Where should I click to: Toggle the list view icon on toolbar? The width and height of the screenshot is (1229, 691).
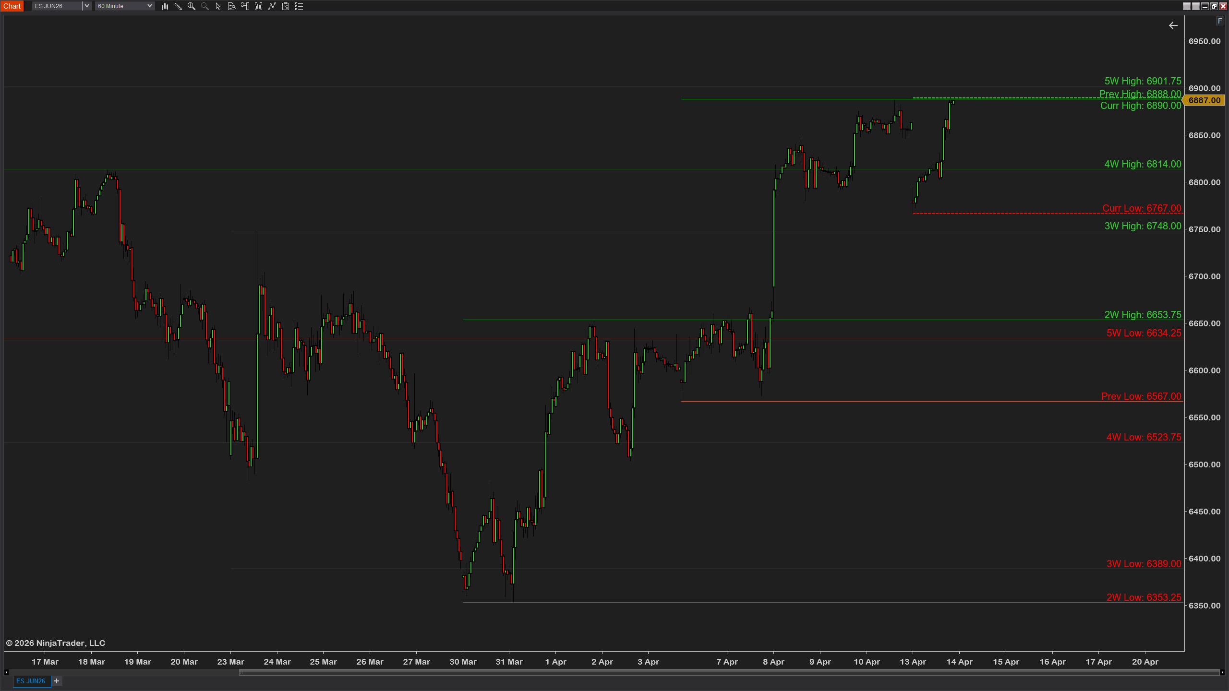click(299, 6)
